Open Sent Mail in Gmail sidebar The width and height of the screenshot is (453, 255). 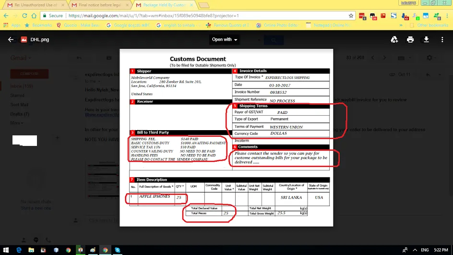pos(19,105)
